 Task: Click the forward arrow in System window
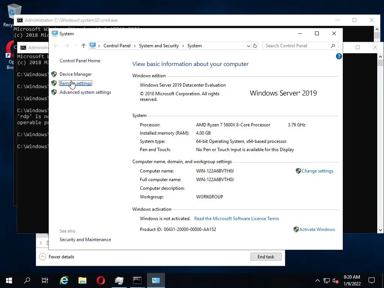67,46
